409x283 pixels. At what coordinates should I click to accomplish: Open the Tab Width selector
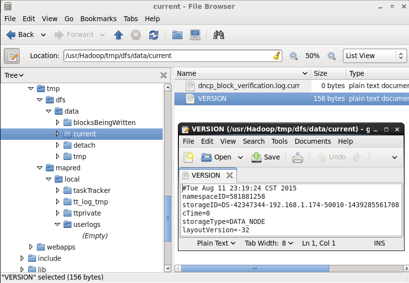[269, 243]
